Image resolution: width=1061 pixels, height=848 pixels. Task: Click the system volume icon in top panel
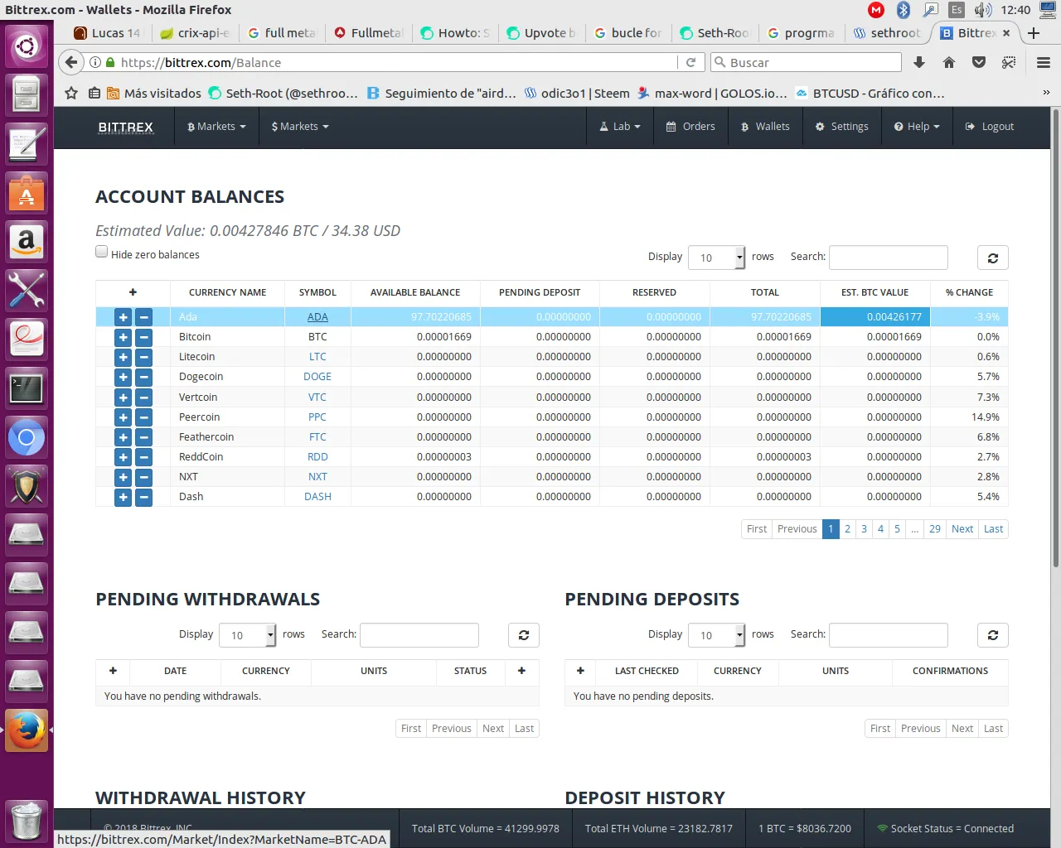[x=983, y=10]
